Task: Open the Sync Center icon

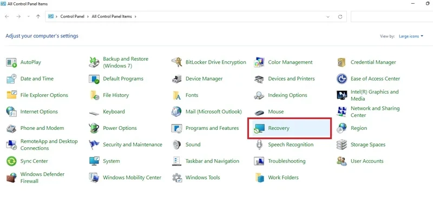Action: click(x=11, y=161)
